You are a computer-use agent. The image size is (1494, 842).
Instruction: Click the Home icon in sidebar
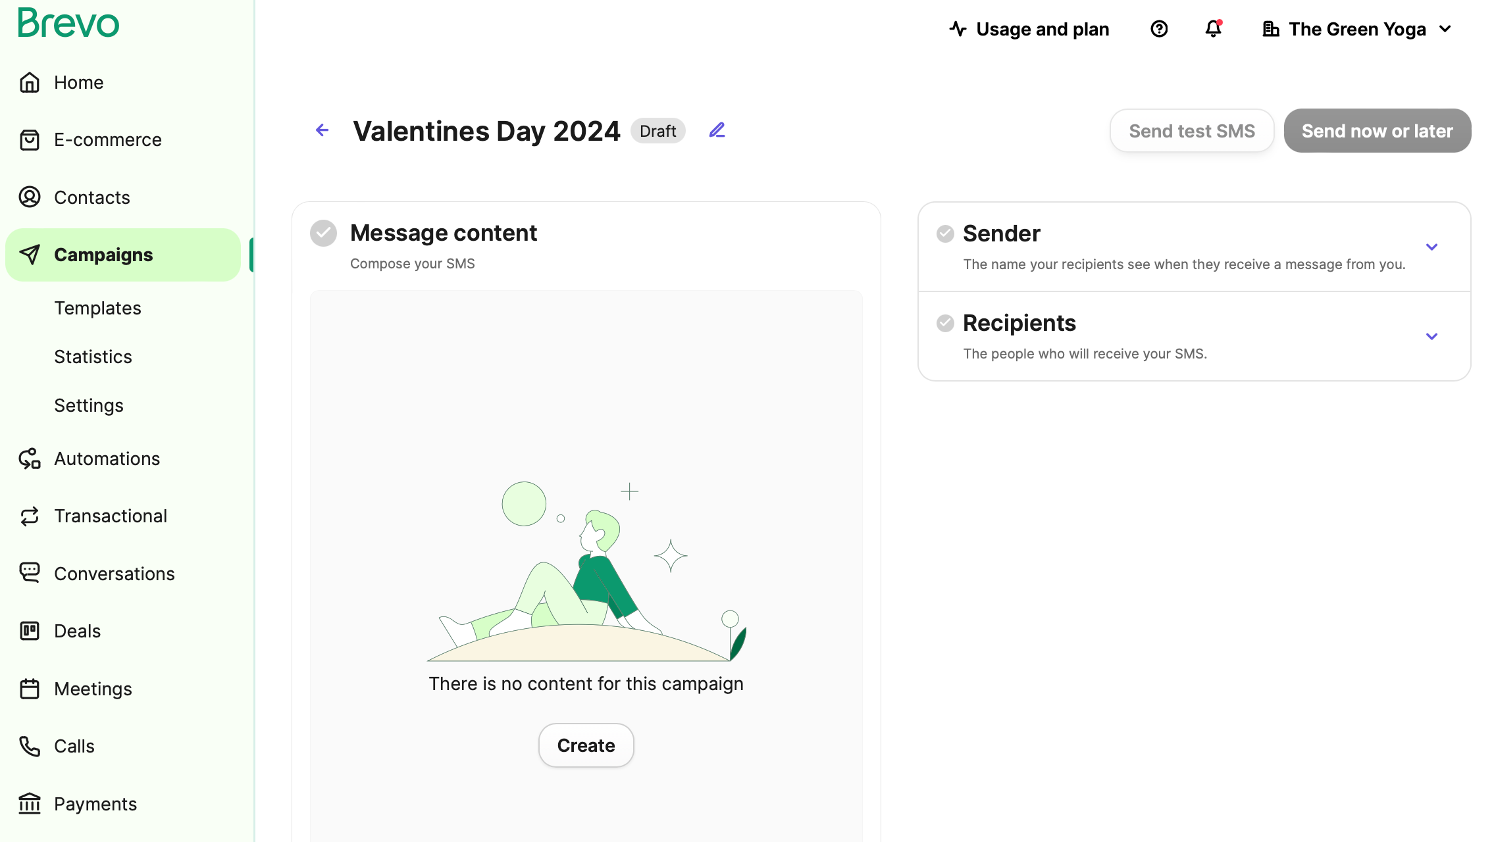pos(30,82)
